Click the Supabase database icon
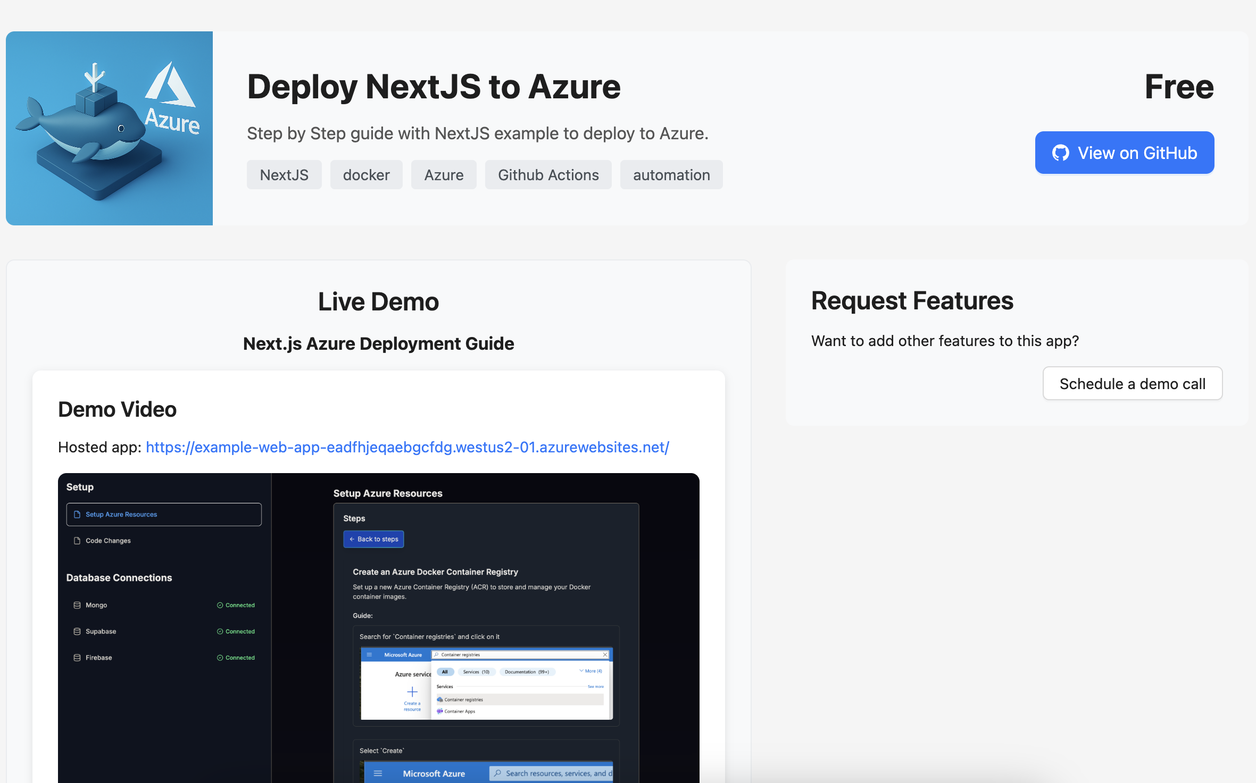The width and height of the screenshot is (1256, 783). [x=77, y=631]
